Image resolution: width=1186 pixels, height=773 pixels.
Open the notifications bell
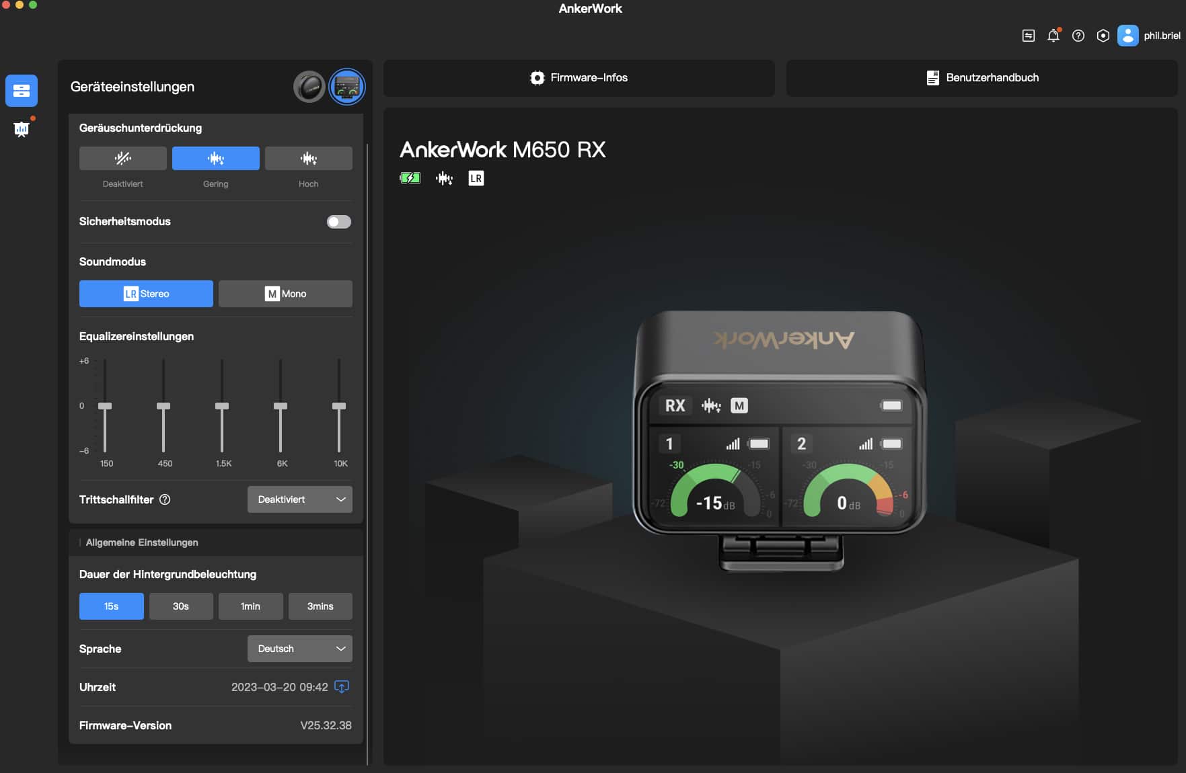(x=1053, y=36)
